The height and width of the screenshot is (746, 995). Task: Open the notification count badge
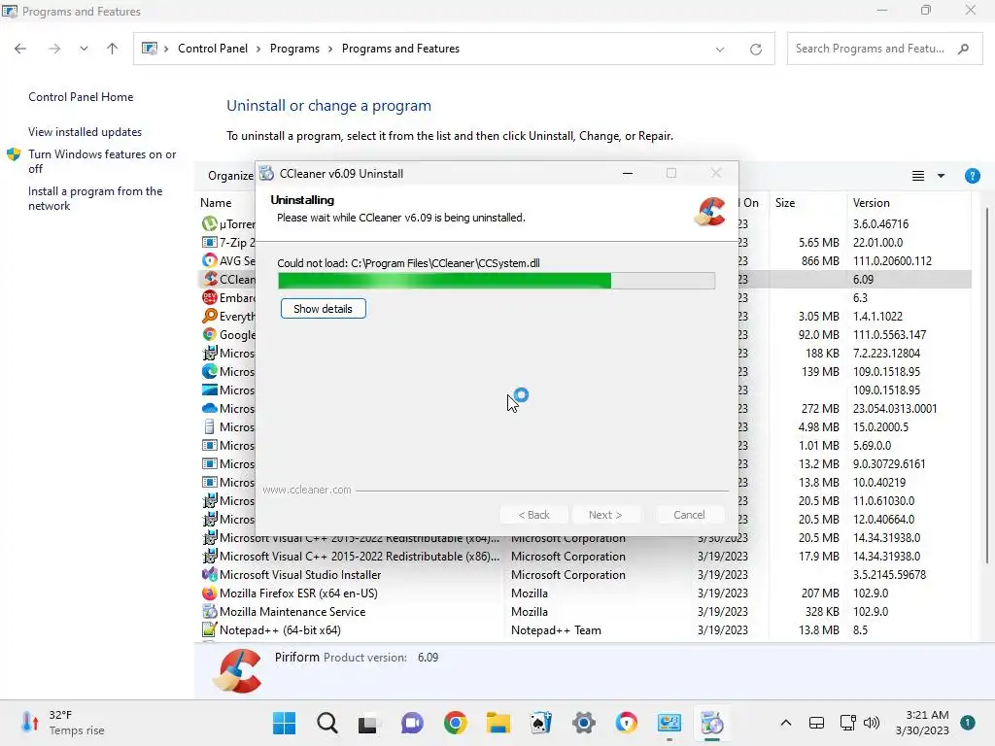[967, 723]
